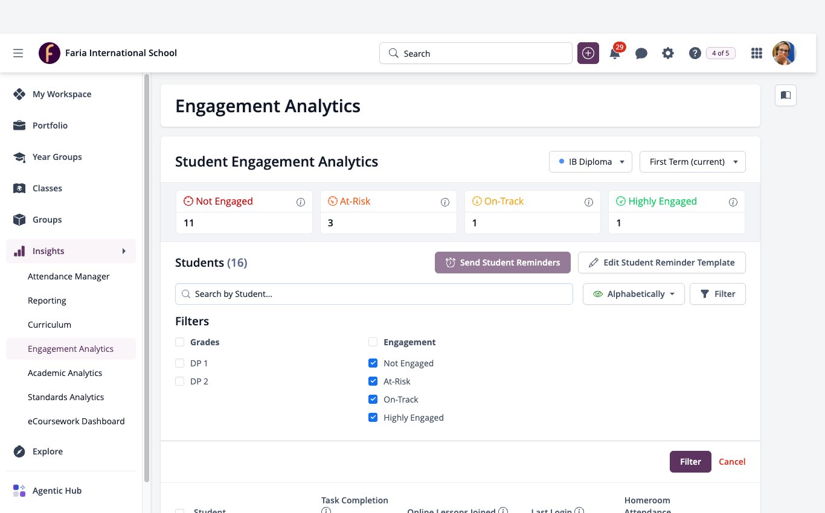825x513 pixels.
Task: Click Edit Student Reminder Template button
Action: pyautogui.click(x=662, y=263)
